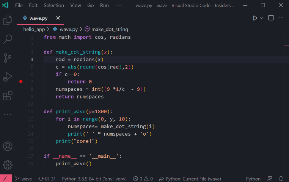Open the Explorer view in activity bar
Viewport: 289px width, 182px height.
tap(8, 21)
